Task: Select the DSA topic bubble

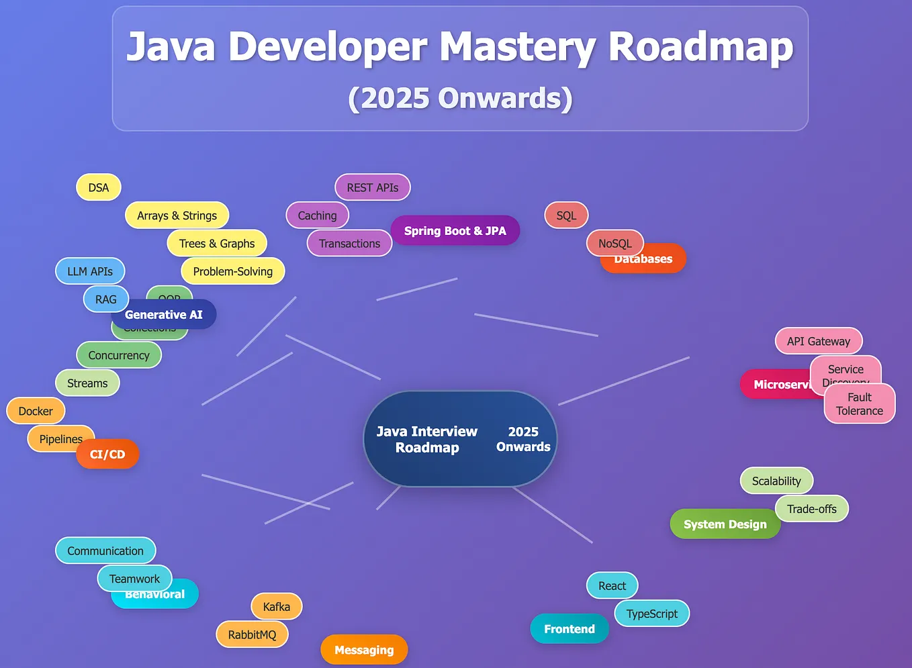Action: (98, 187)
